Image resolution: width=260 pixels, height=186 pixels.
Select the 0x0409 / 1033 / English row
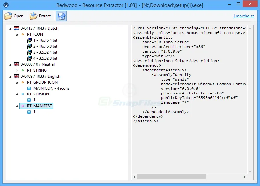click(x=40, y=76)
